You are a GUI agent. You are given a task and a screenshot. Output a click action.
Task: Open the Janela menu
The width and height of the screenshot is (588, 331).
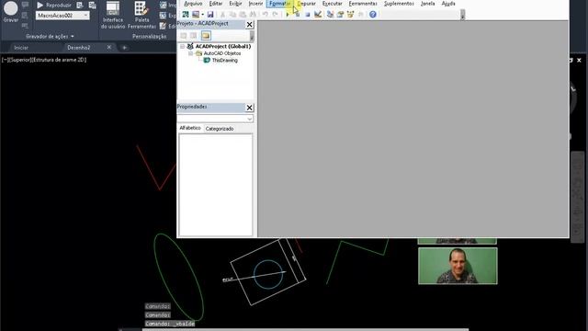point(427,4)
